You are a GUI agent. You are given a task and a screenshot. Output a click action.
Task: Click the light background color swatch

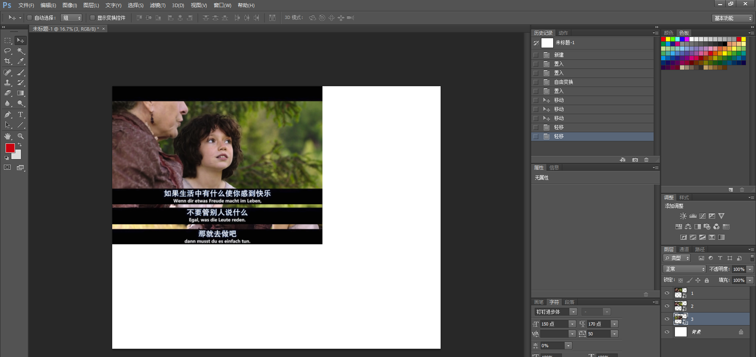click(x=17, y=155)
